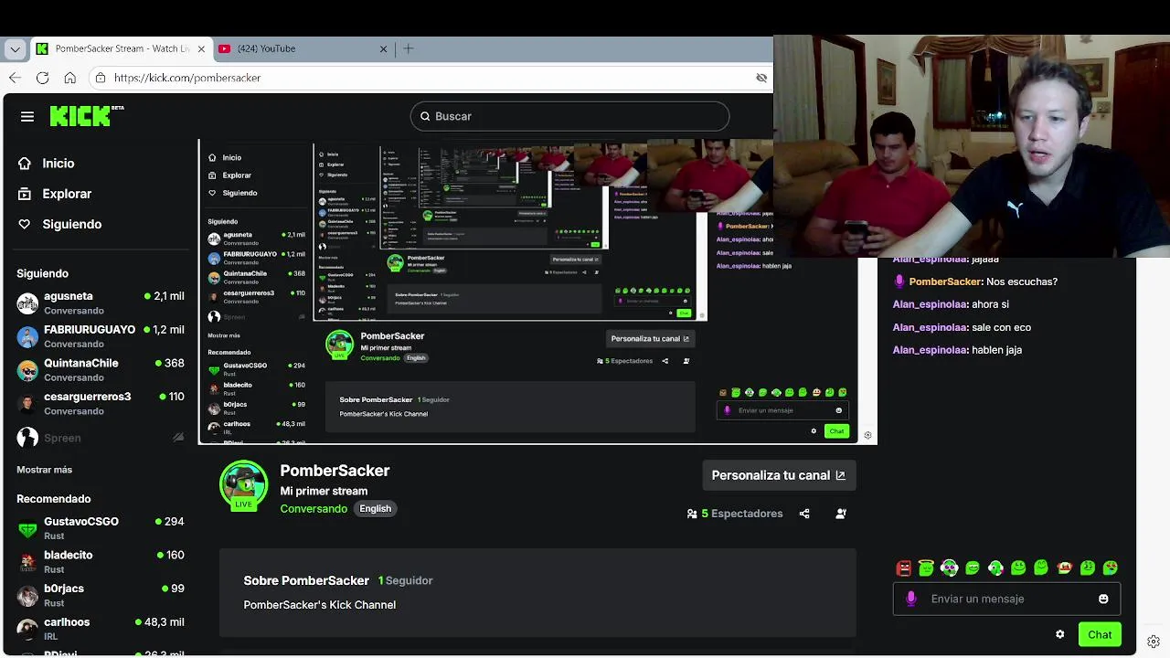This screenshot has height=658, width=1170.
Task: Close the YouTube tab
Action: click(x=384, y=48)
